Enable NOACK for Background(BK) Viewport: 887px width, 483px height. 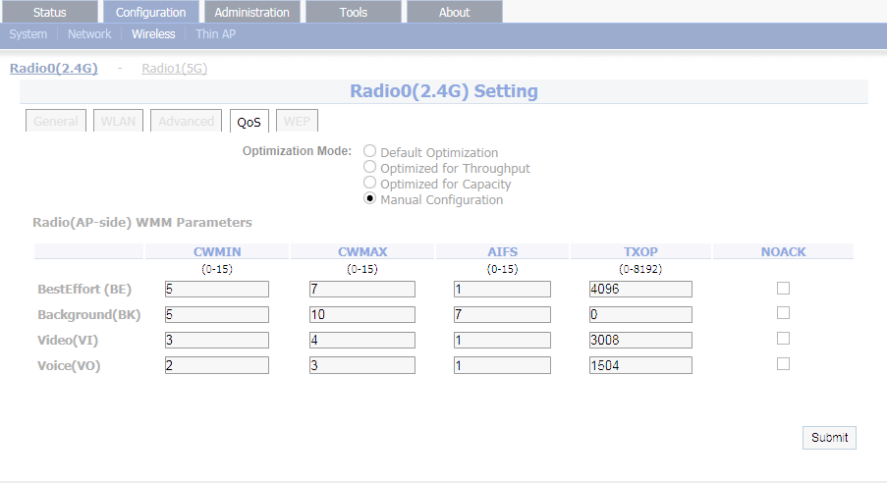click(x=783, y=313)
